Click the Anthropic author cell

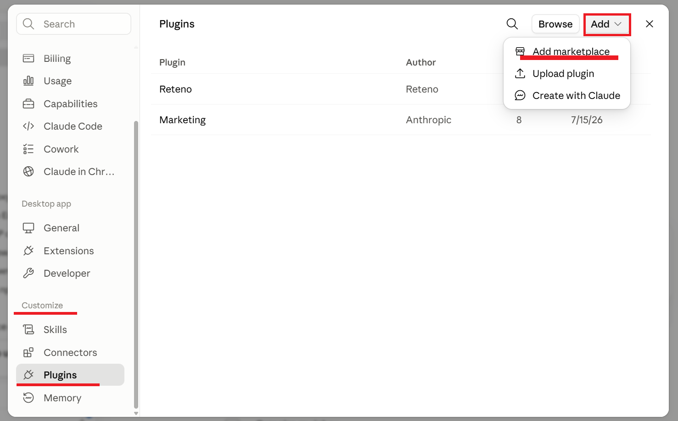(x=428, y=120)
